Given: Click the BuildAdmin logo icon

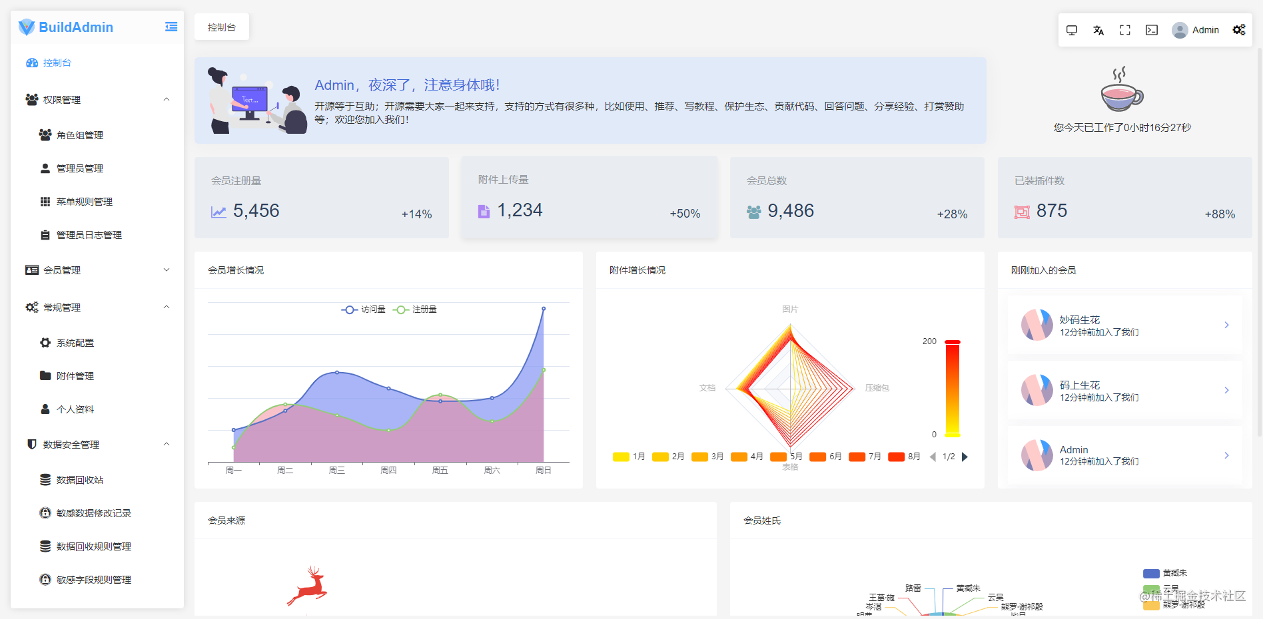Looking at the screenshot, I should pos(27,27).
